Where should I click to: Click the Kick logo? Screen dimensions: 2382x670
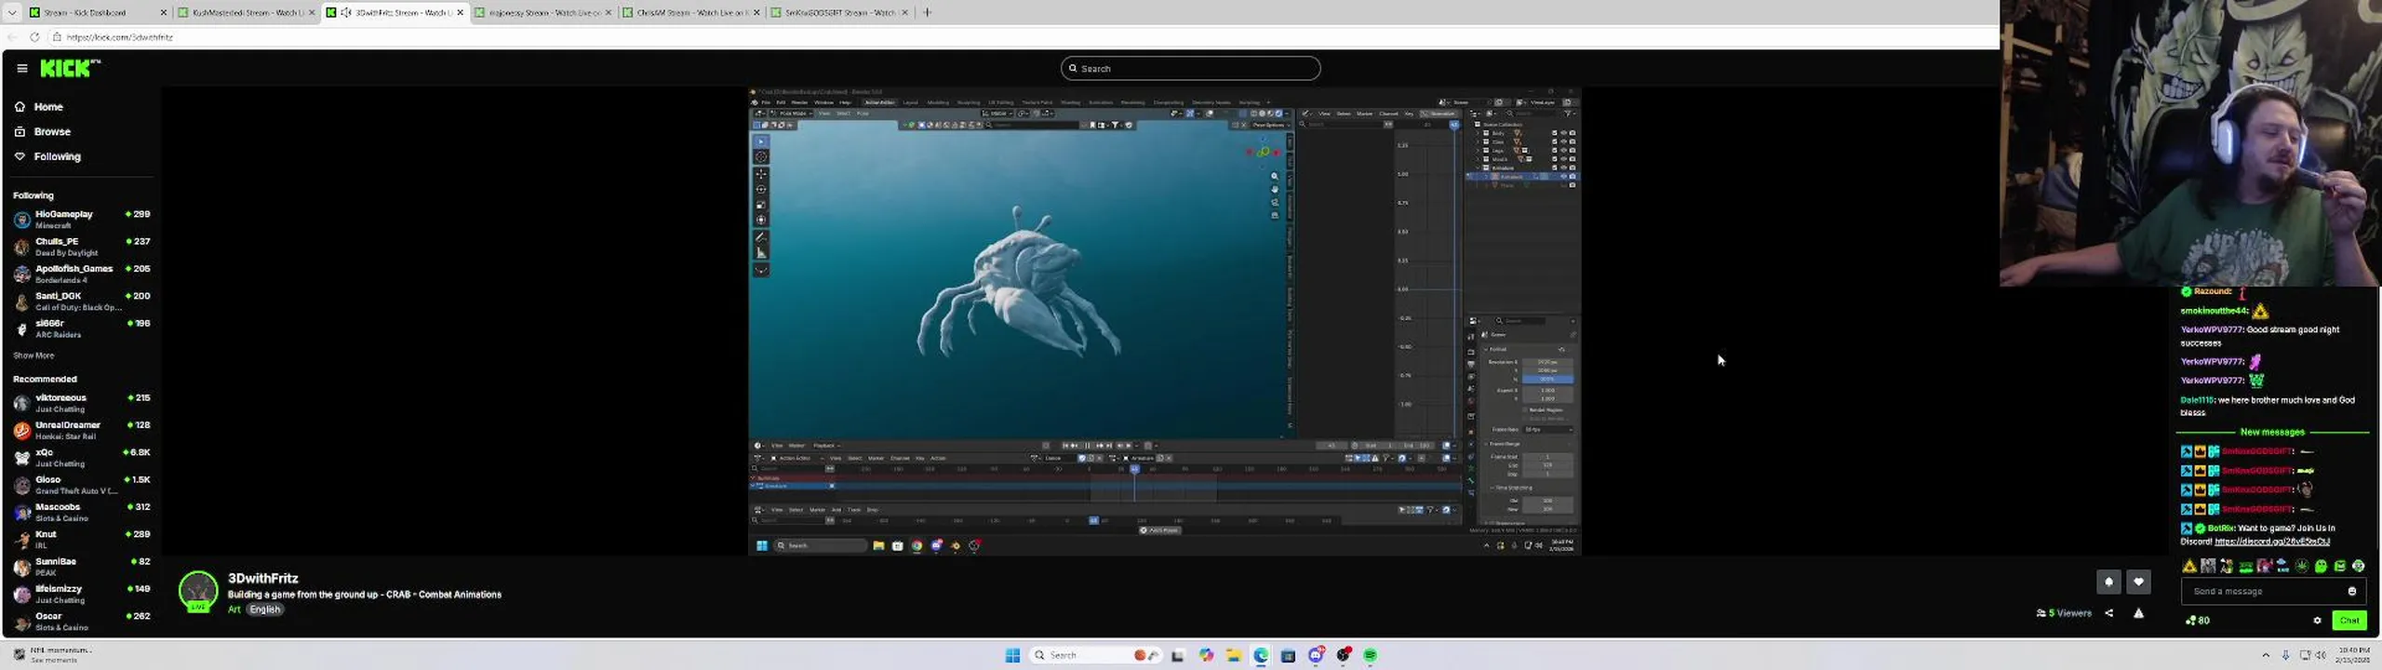coord(70,68)
